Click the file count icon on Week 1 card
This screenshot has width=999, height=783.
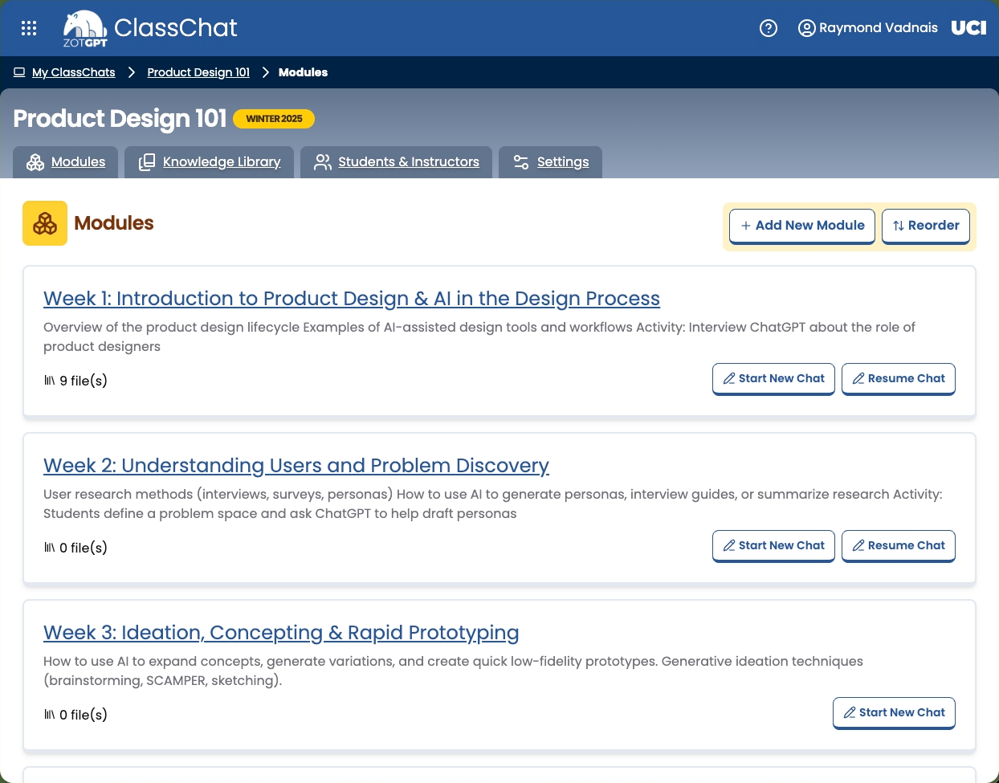50,380
